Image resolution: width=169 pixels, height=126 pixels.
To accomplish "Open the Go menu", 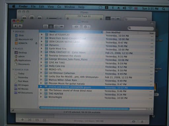I will (59, 7).
